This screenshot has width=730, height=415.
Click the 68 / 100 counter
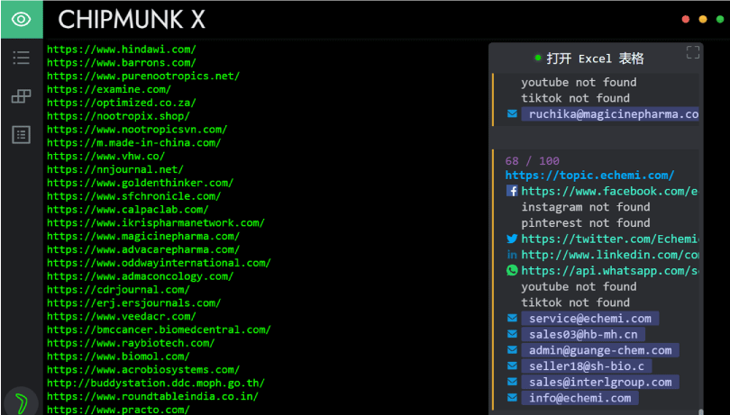tap(533, 161)
